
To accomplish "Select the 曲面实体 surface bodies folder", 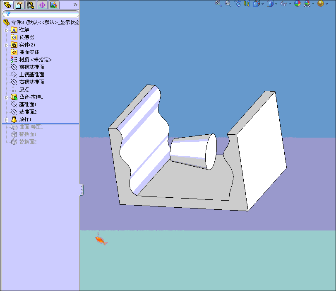I will (29, 52).
